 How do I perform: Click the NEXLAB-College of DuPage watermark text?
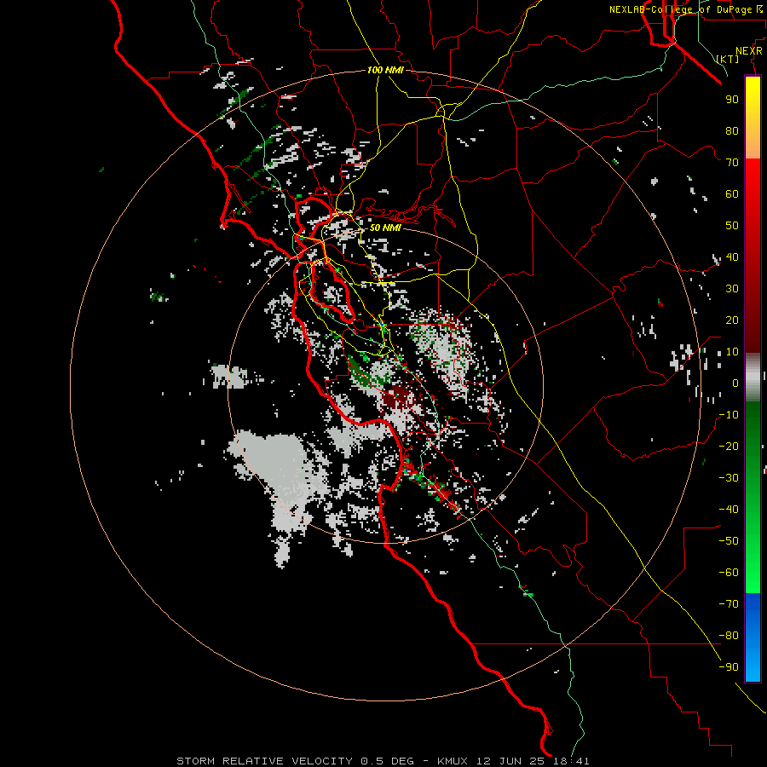685,9
